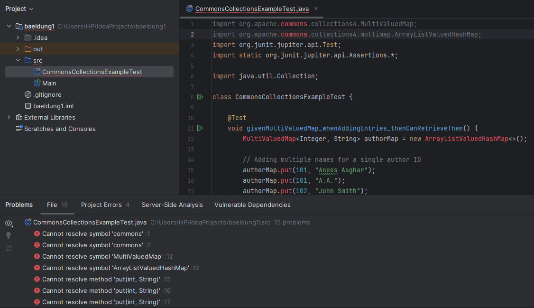
Task: Toggle the editor preview panel icon
Action: (9, 248)
